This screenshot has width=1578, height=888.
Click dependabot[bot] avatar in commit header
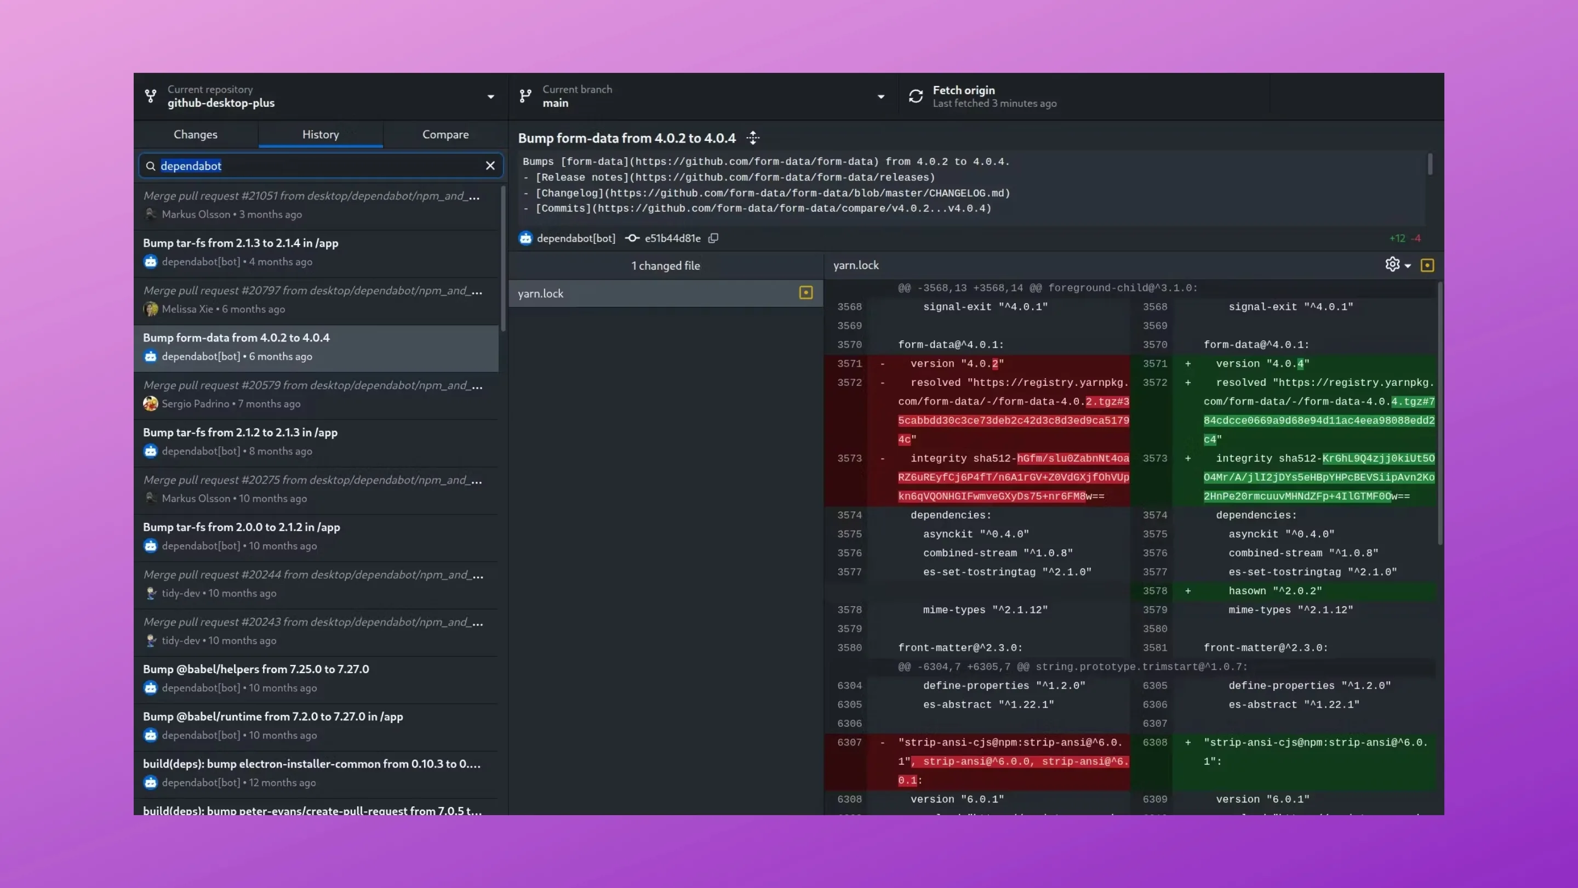coord(525,238)
